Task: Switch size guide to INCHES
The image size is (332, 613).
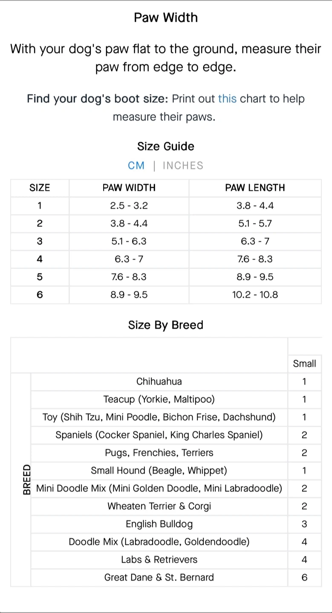Action: [x=183, y=166]
